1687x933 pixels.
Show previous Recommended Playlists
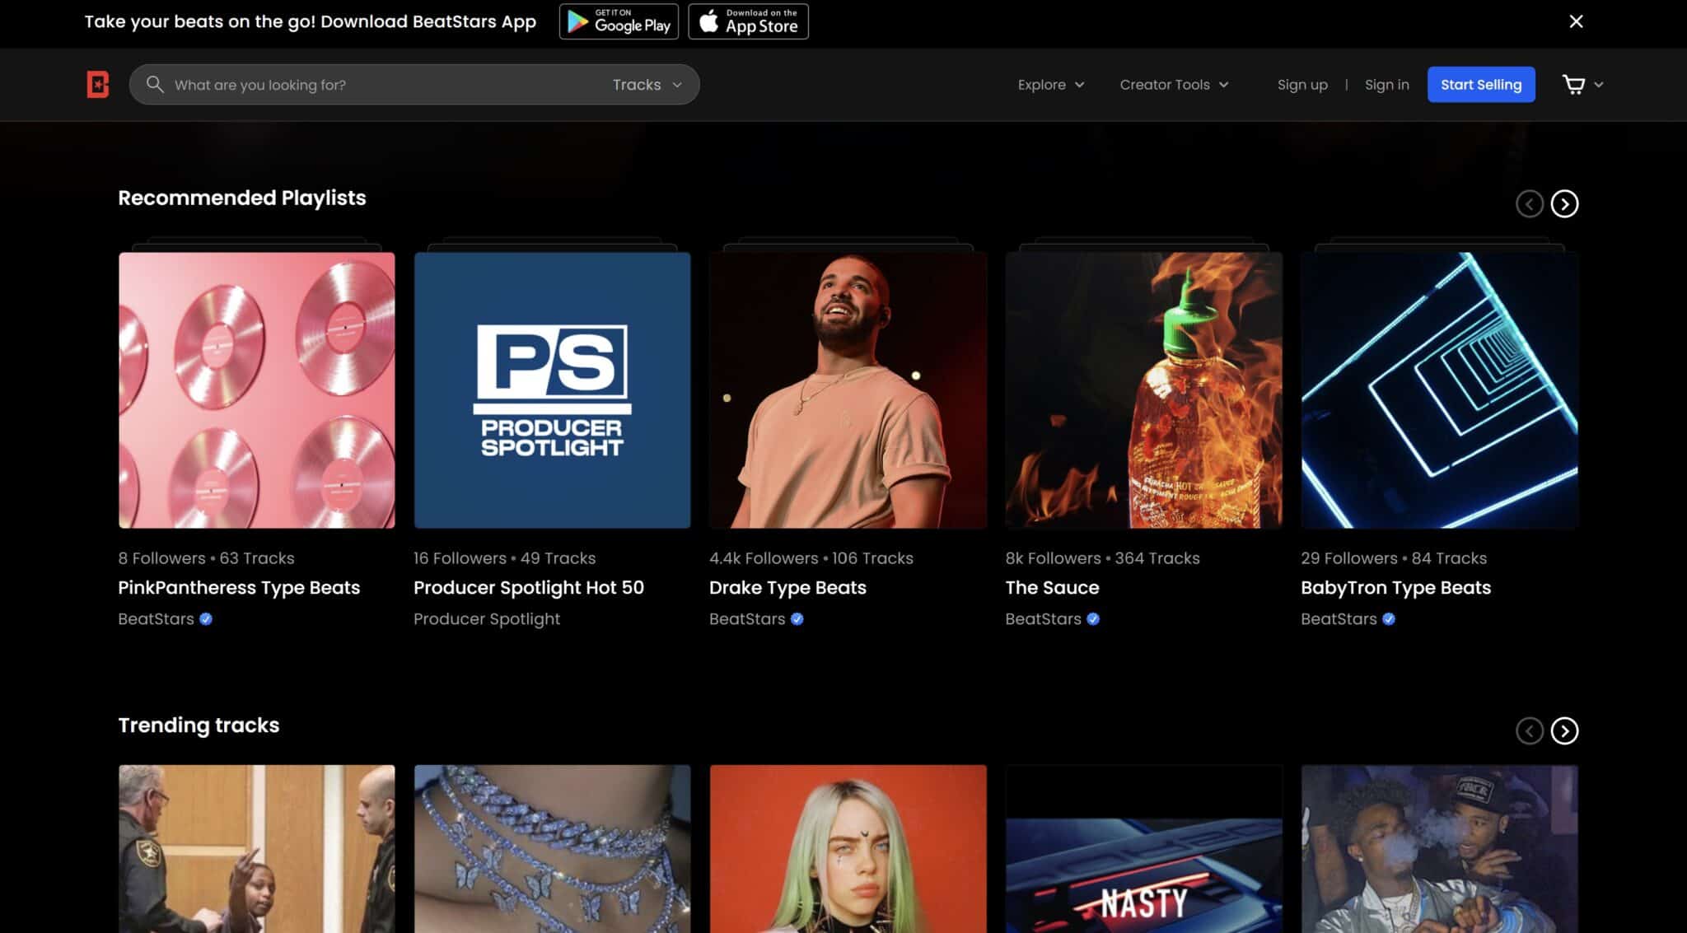(x=1530, y=203)
